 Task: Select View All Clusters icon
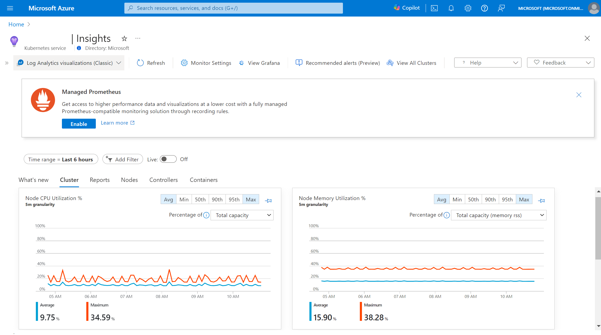[x=389, y=63]
